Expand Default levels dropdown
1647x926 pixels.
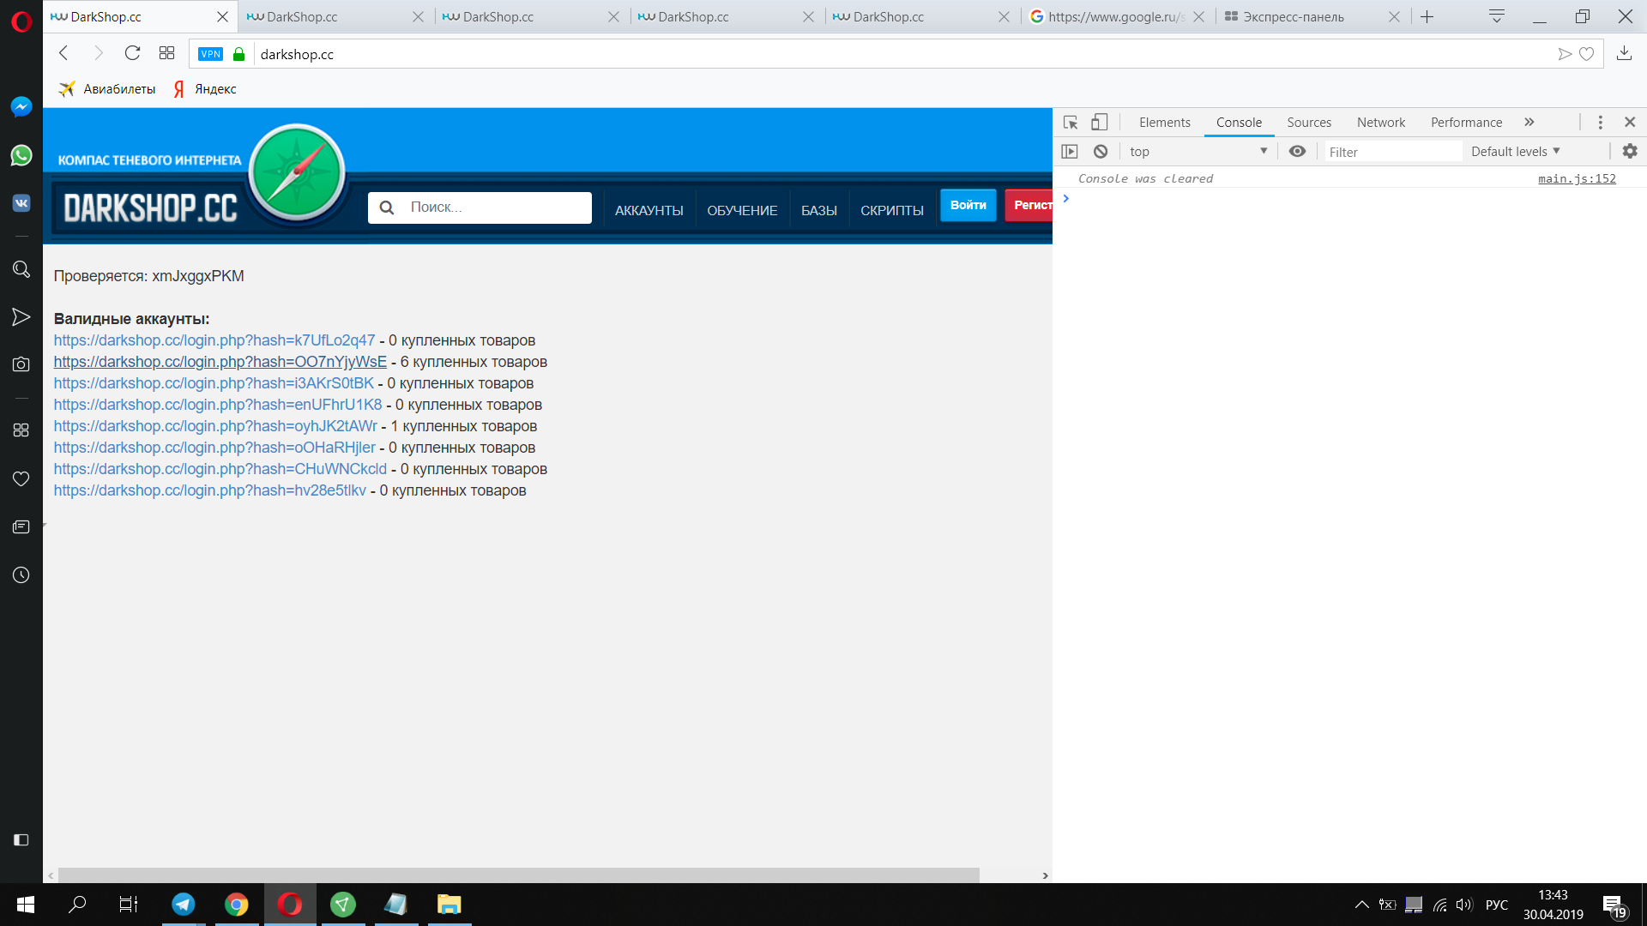point(1516,152)
